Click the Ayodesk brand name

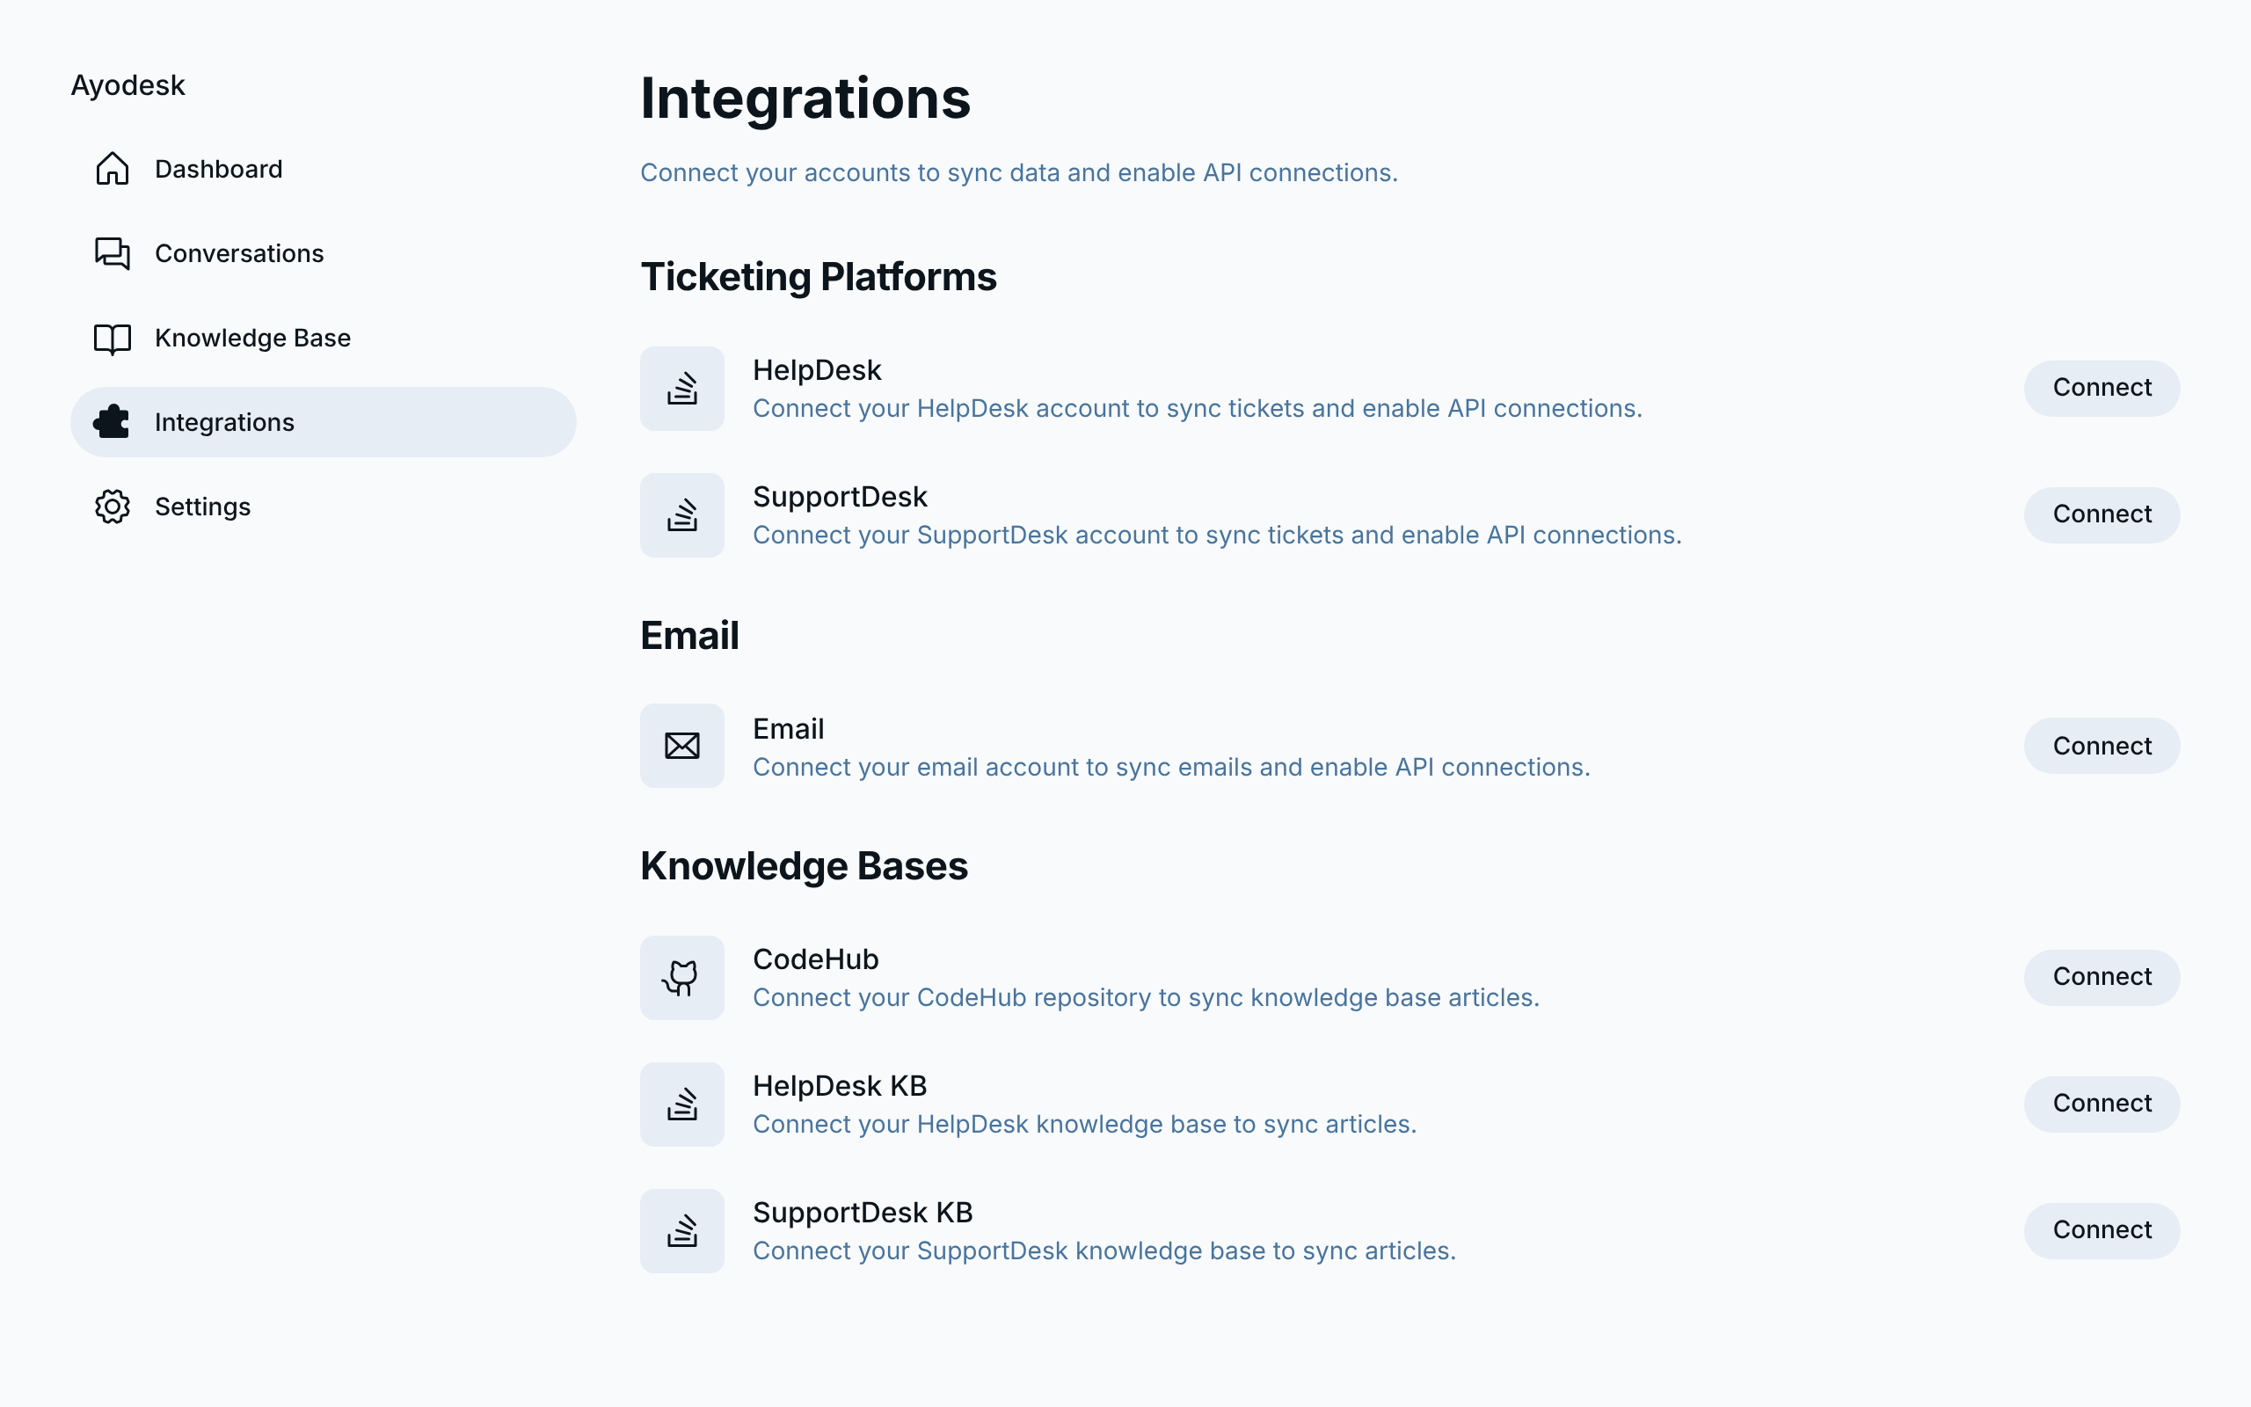[128, 85]
